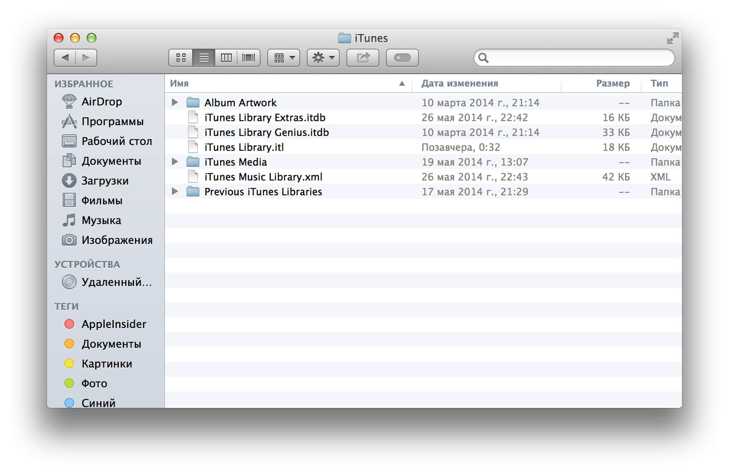Click the XML type cell

point(661,177)
